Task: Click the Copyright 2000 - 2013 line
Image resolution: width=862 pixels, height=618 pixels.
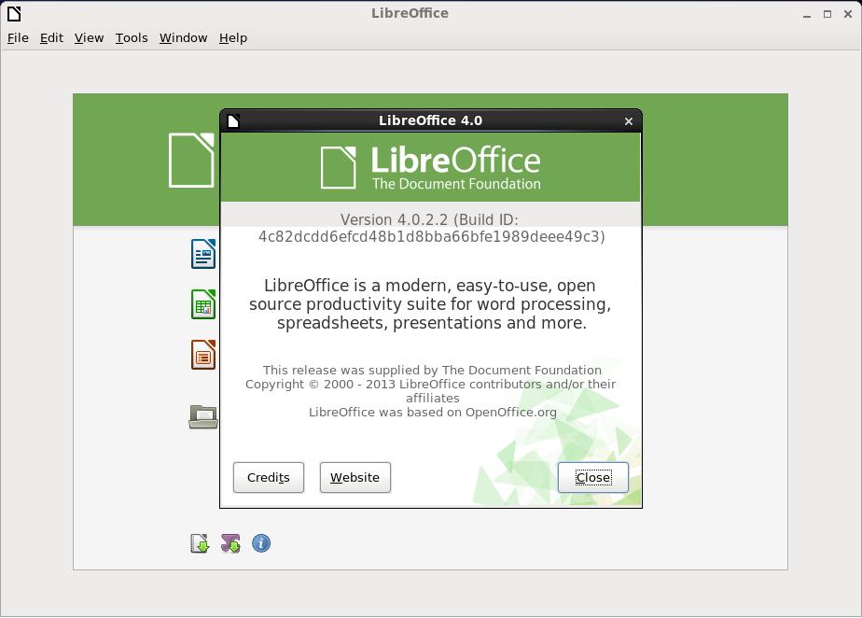Action: [430, 391]
